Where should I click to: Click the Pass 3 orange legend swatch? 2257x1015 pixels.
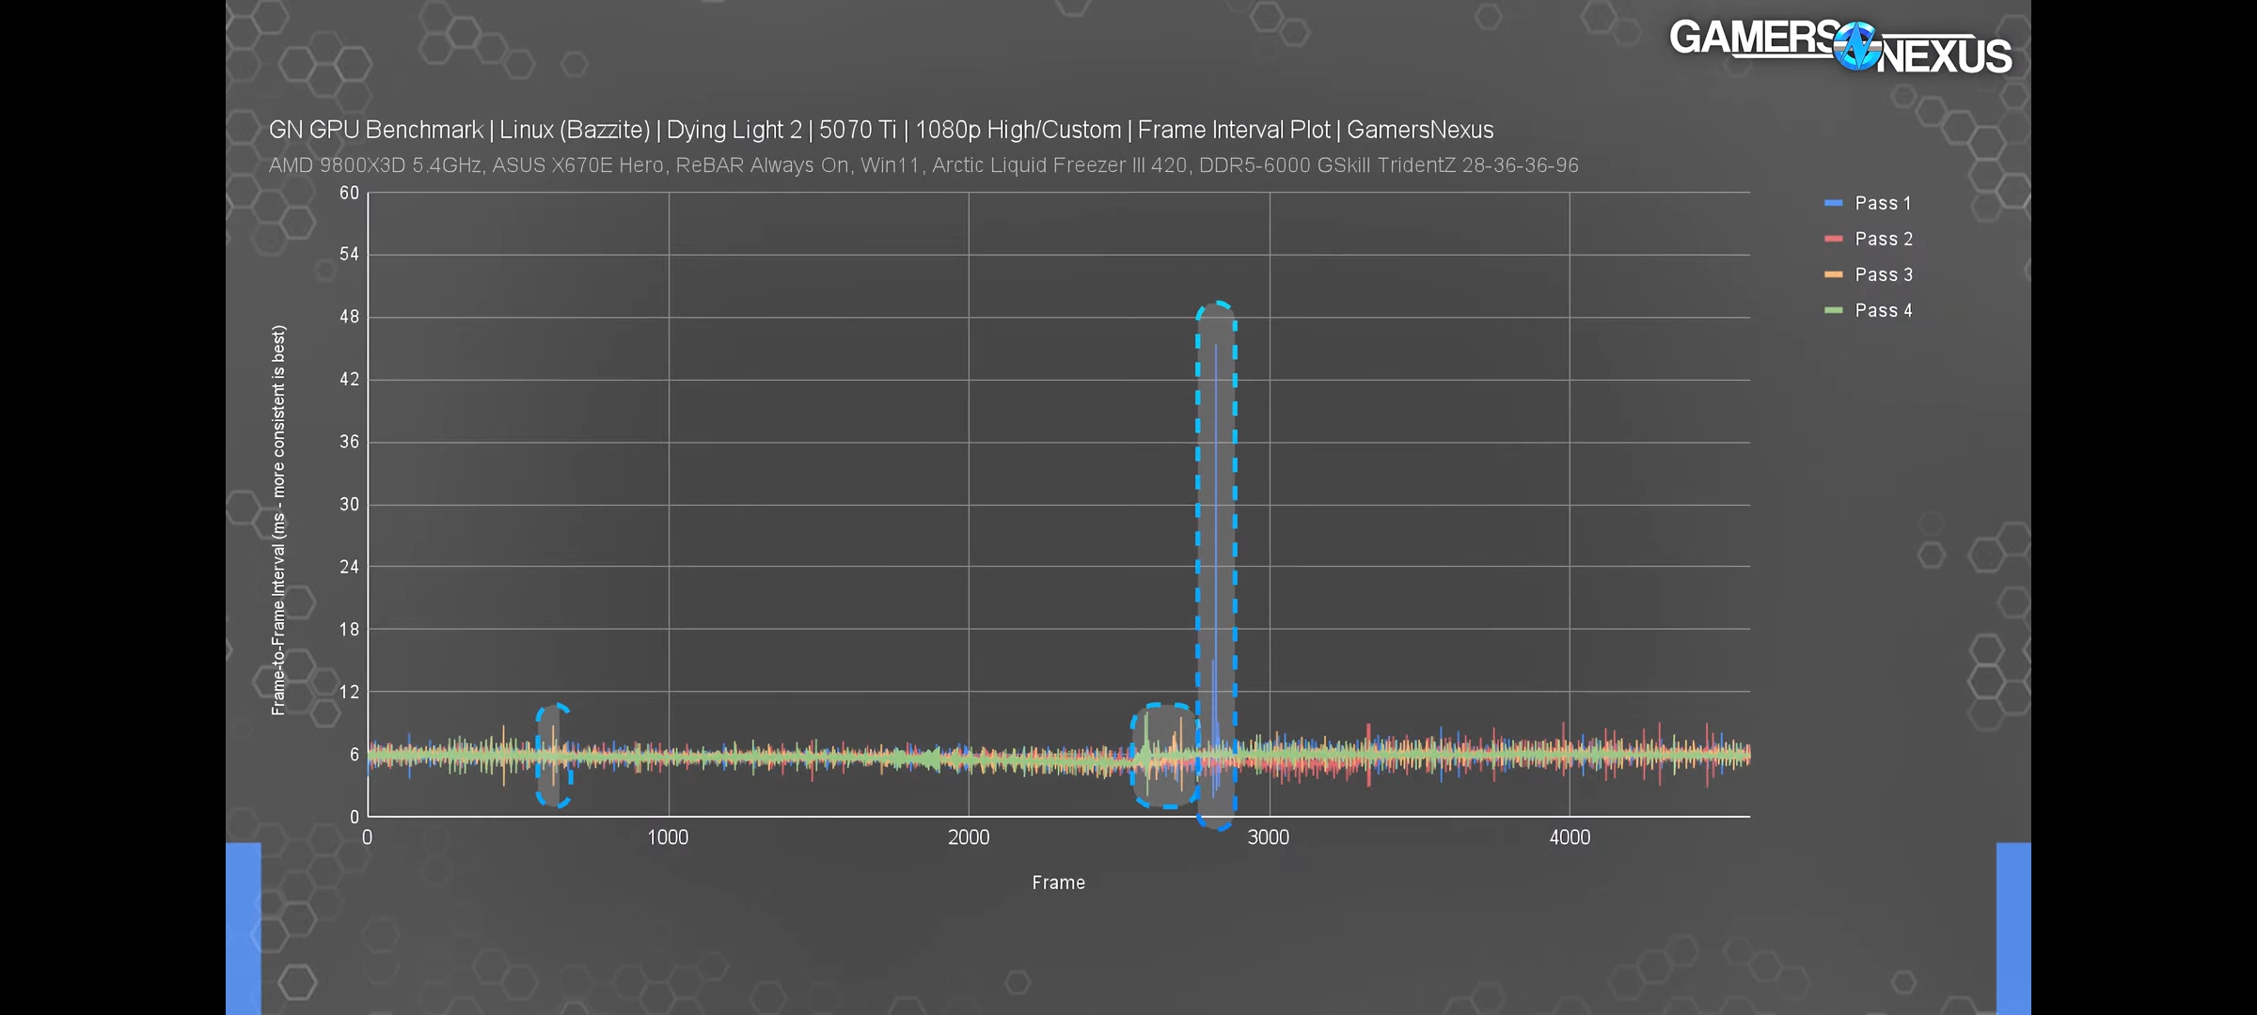click(1833, 274)
